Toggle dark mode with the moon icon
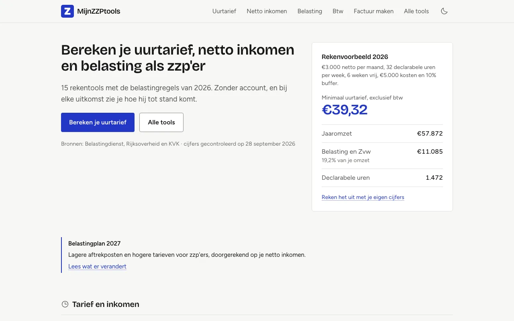This screenshot has width=514, height=321. [x=444, y=11]
